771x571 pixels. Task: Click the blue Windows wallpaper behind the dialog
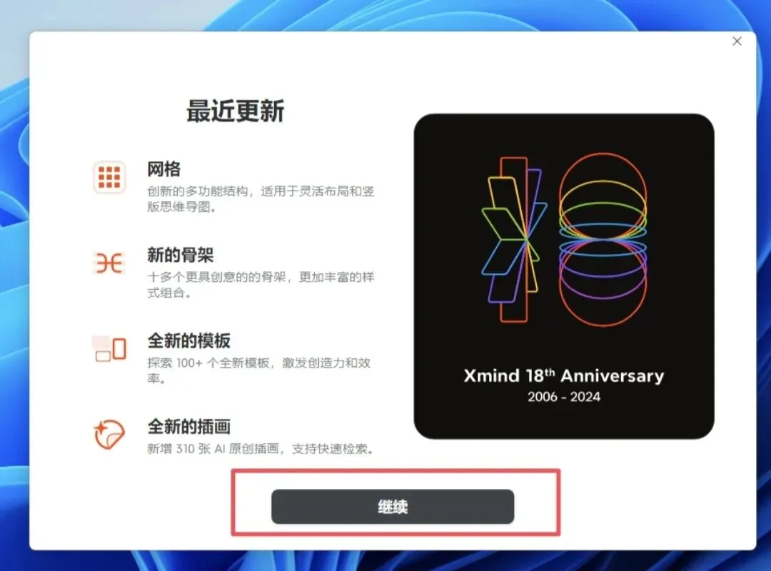click(14, 295)
